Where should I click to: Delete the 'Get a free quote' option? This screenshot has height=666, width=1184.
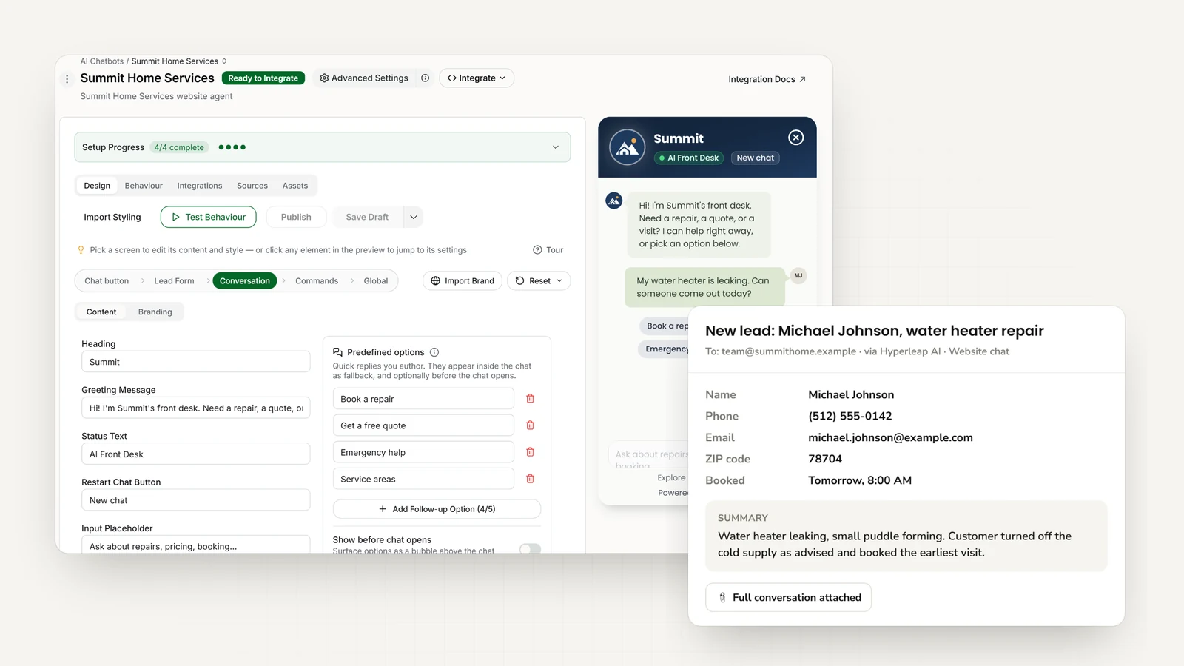530,425
